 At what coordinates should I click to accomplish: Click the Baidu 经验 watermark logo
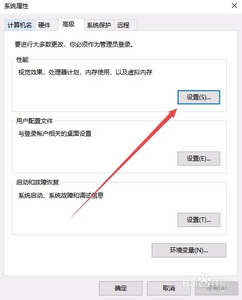(x=204, y=284)
